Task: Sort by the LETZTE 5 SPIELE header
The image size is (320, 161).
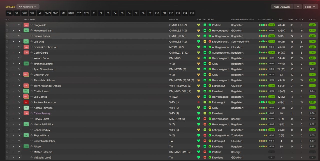Action: pos(265,19)
